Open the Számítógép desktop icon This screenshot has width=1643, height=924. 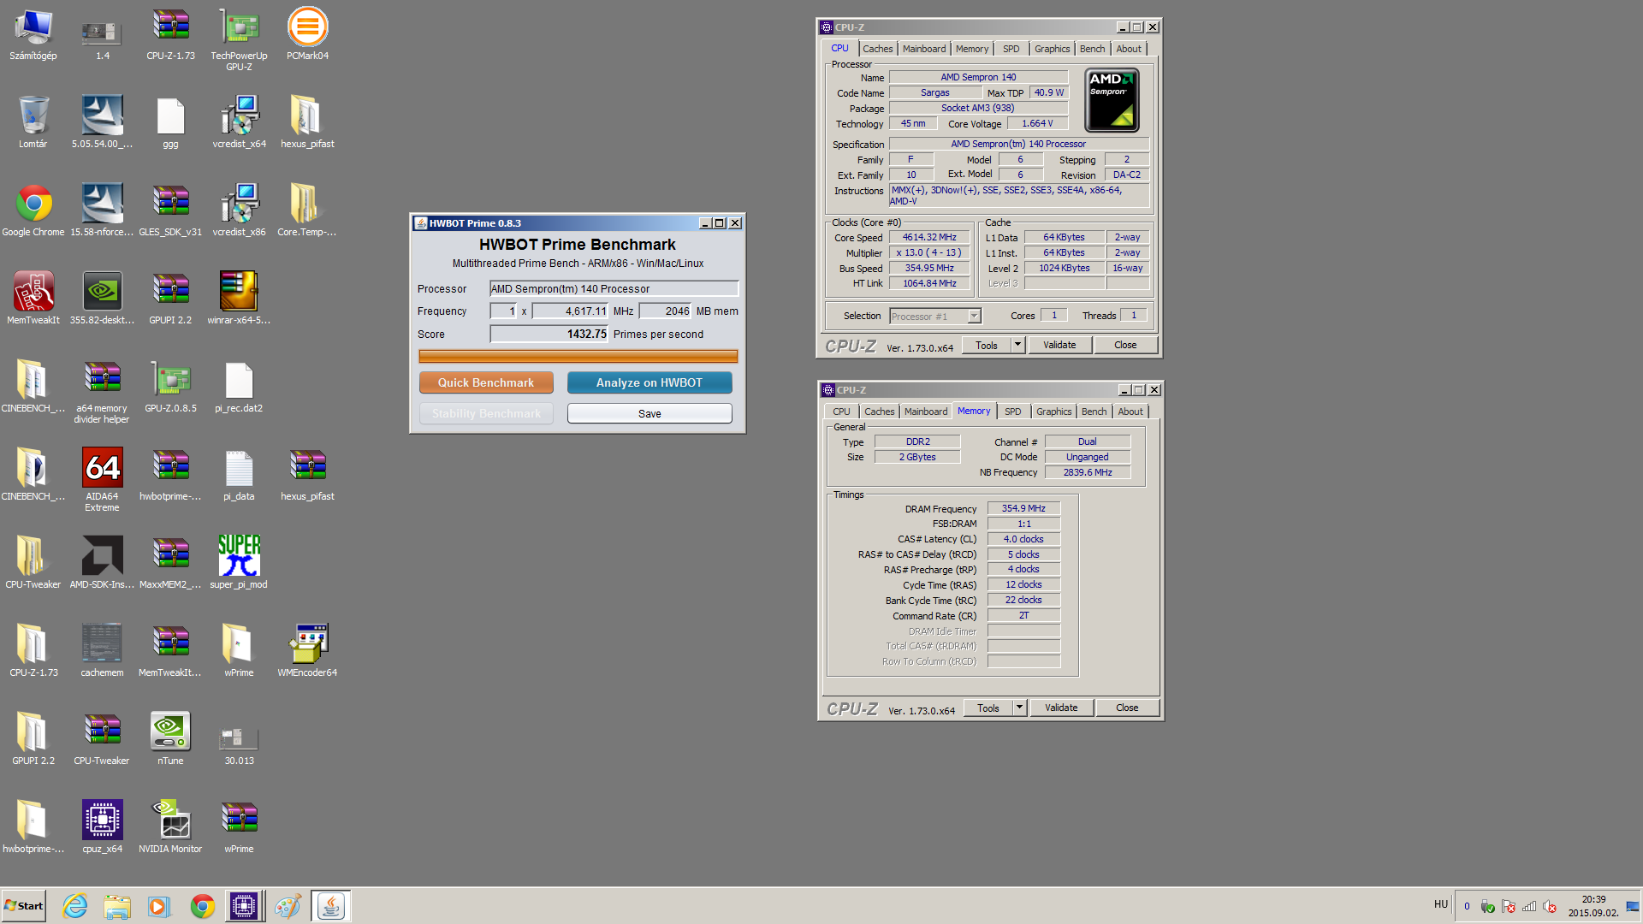pos(33,34)
